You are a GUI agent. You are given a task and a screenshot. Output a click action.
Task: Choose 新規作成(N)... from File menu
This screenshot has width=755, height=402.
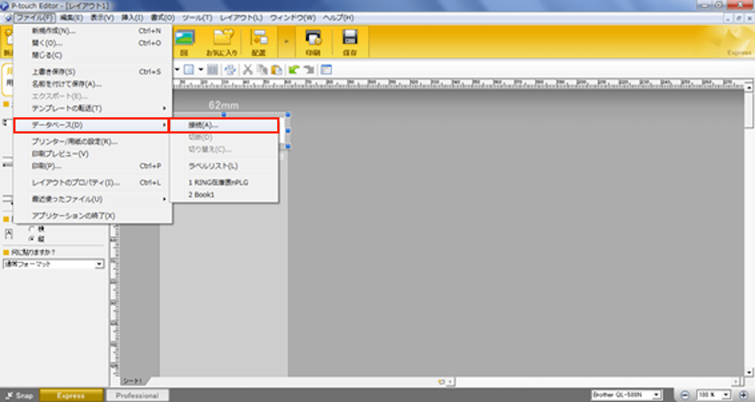pyautogui.click(x=93, y=31)
